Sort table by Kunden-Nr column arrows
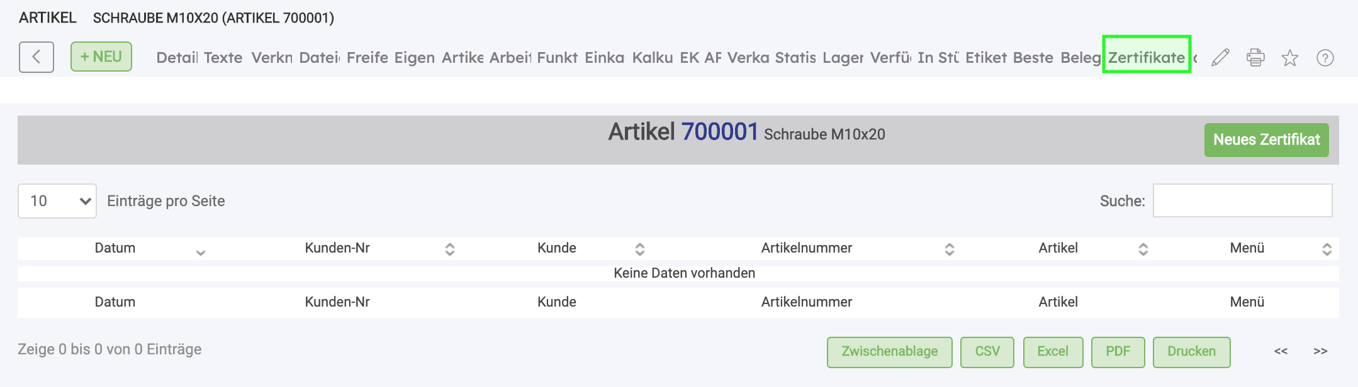Image resolution: width=1358 pixels, height=387 pixels. pos(449,249)
